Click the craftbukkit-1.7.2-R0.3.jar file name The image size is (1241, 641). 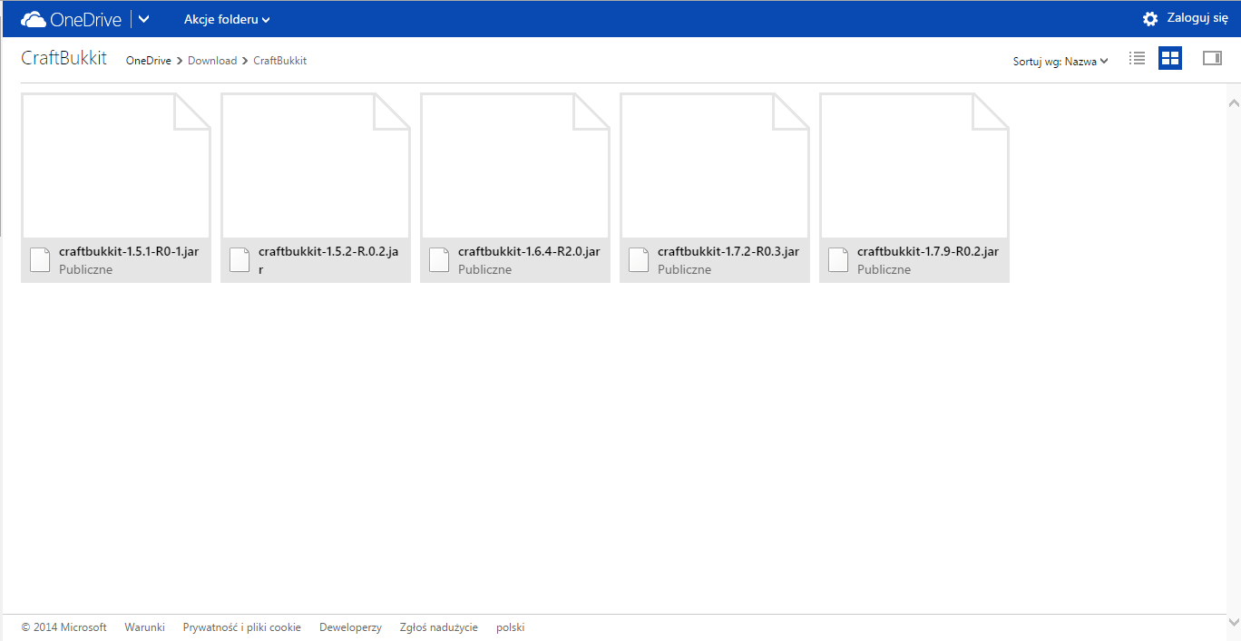tap(728, 251)
